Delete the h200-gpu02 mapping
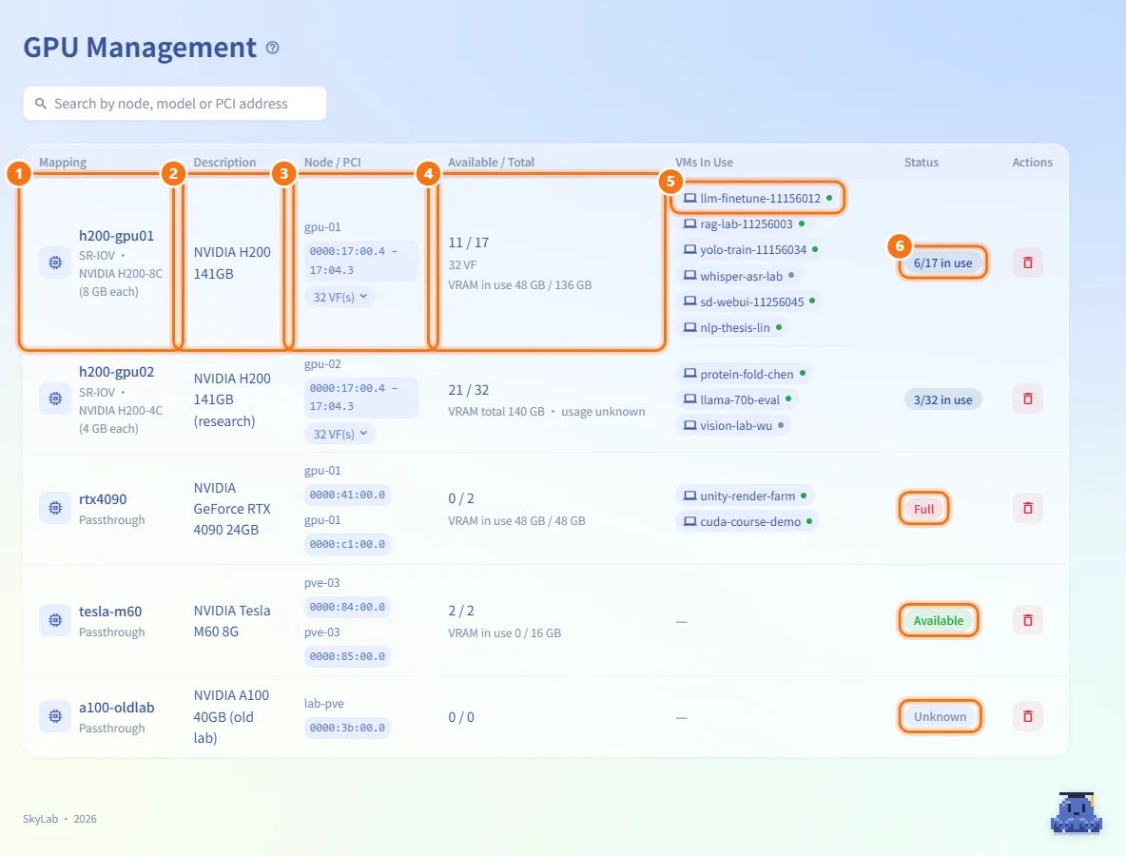 tap(1028, 399)
